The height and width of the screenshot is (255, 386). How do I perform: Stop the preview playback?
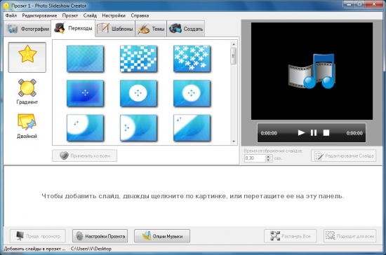click(326, 133)
